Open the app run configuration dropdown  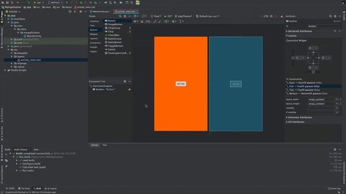tap(38, 2)
